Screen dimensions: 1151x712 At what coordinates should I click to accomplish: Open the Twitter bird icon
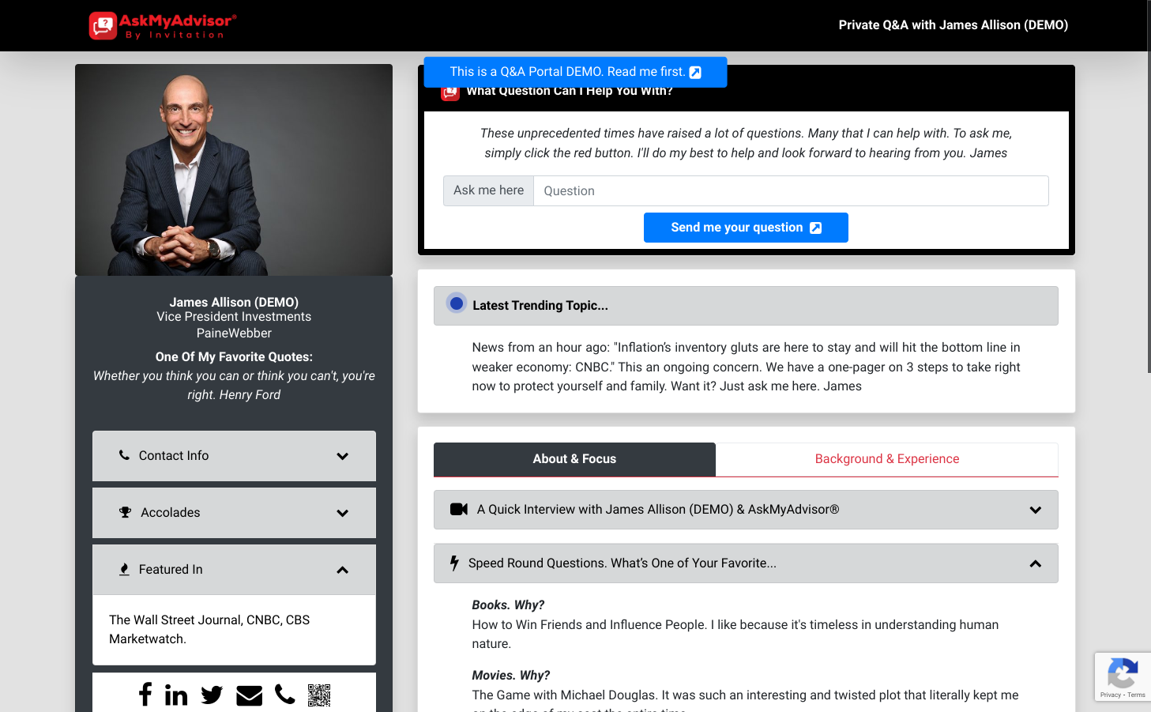coord(212,695)
